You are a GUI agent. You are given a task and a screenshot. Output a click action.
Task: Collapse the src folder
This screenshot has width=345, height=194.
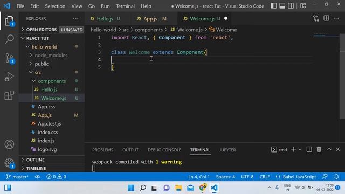52,72
